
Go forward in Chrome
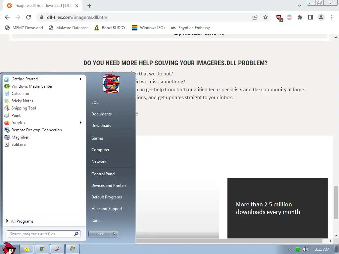coord(18,17)
